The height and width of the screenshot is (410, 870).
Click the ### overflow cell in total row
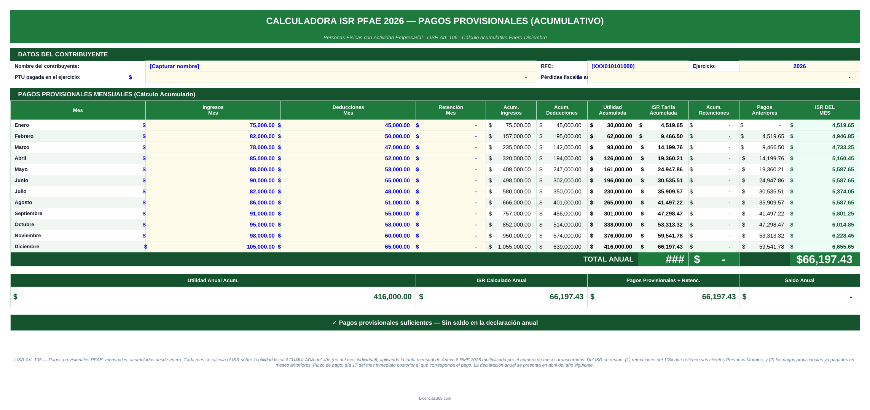pos(663,259)
